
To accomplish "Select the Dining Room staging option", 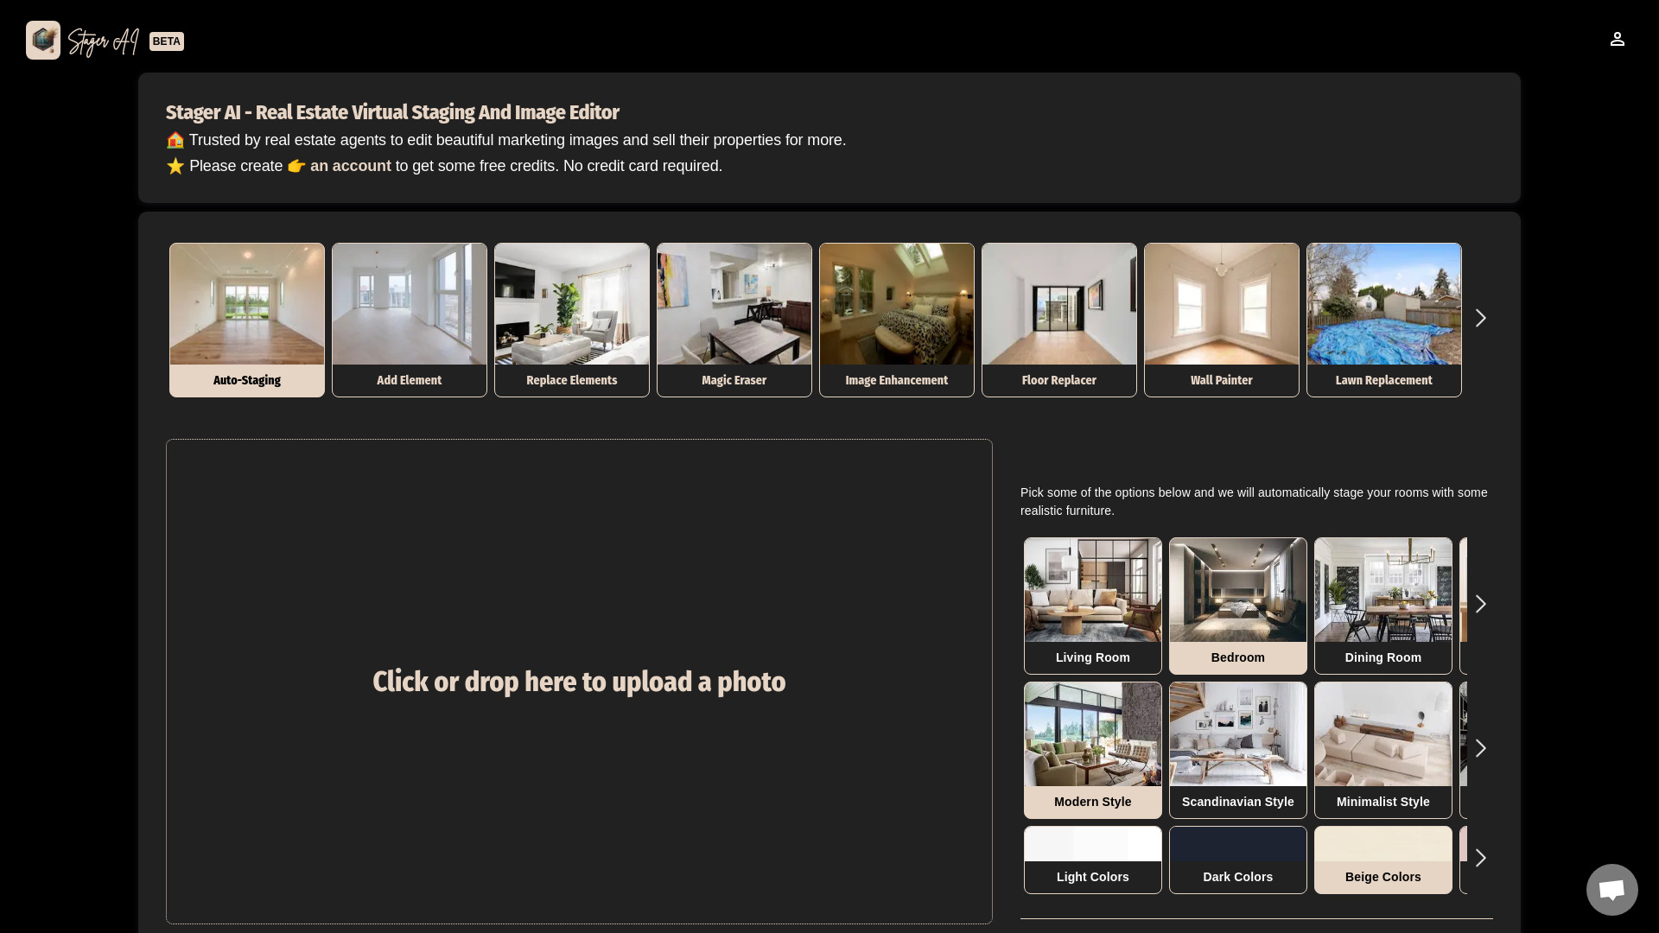I will 1382,605.
